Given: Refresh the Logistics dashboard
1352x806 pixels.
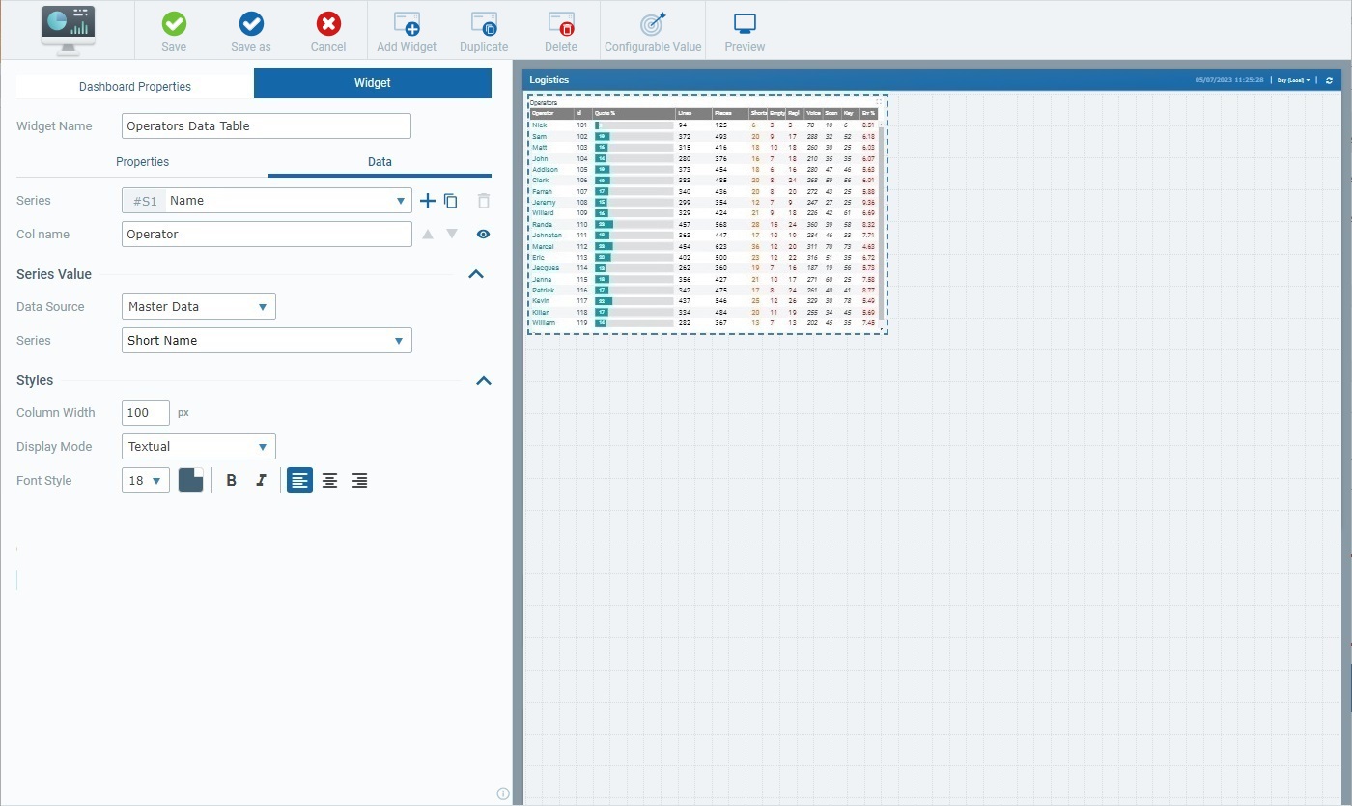Looking at the screenshot, I should (1329, 80).
